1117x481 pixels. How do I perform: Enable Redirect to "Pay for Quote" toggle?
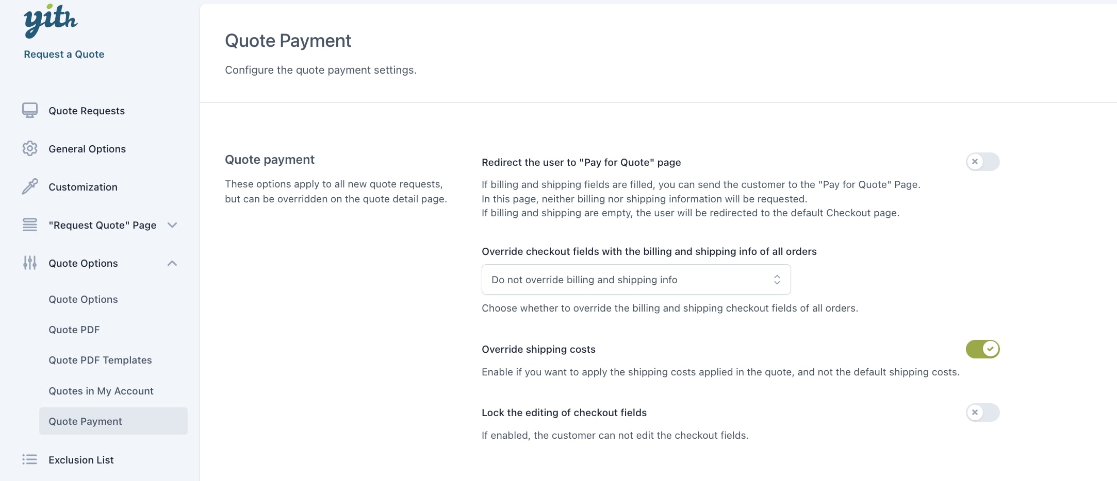pos(982,162)
